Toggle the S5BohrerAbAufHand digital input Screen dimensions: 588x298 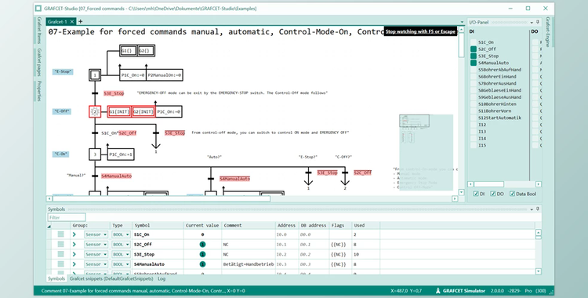pyautogui.click(x=474, y=70)
